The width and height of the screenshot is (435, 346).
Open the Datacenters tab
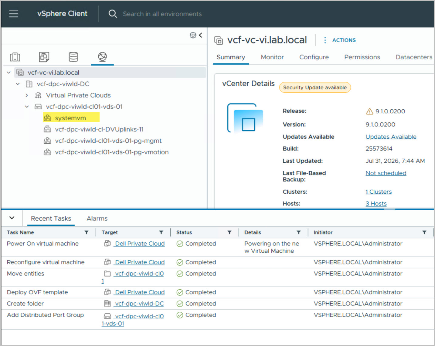click(414, 57)
